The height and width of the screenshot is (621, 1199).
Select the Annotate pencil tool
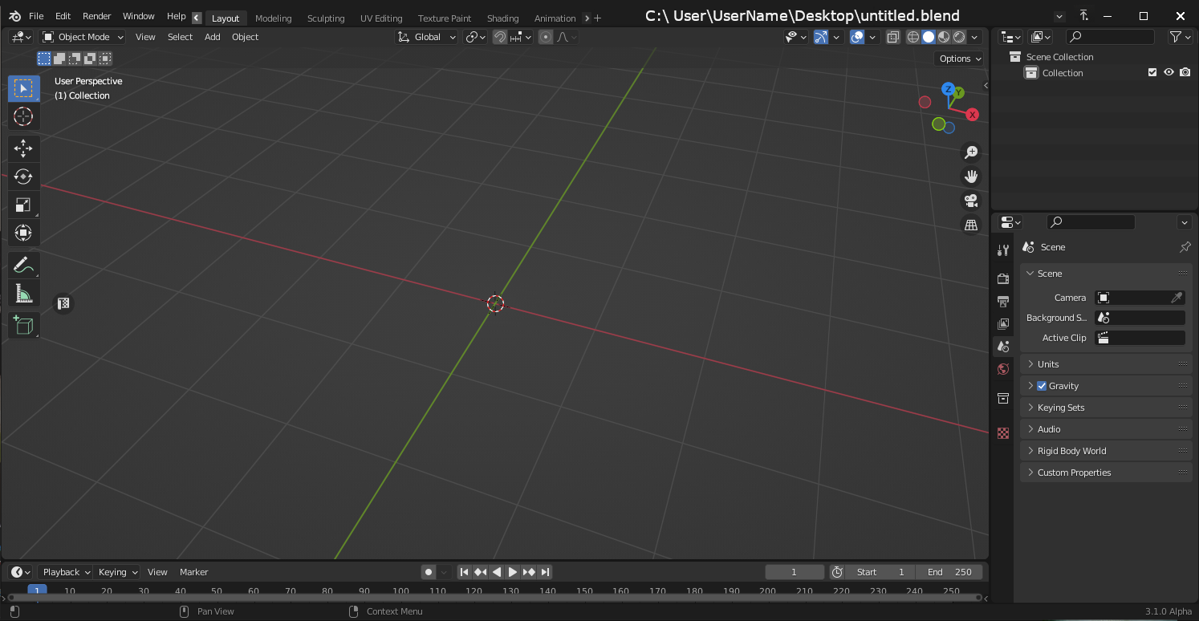tap(23, 265)
